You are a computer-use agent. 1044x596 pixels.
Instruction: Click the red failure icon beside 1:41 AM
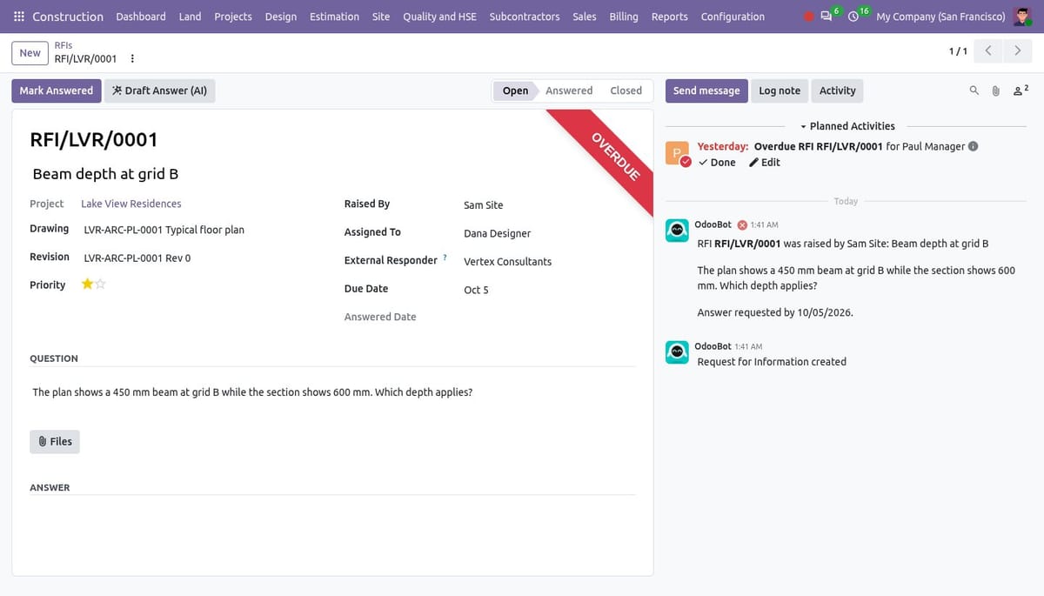pyautogui.click(x=742, y=224)
